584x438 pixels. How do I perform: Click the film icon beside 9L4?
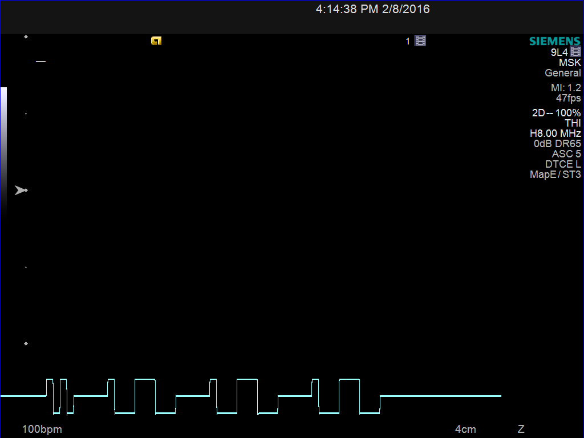point(575,51)
